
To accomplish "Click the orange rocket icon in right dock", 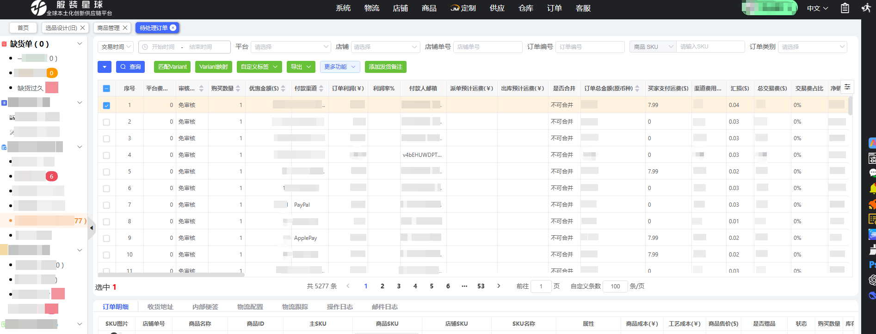I will (872, 203).
